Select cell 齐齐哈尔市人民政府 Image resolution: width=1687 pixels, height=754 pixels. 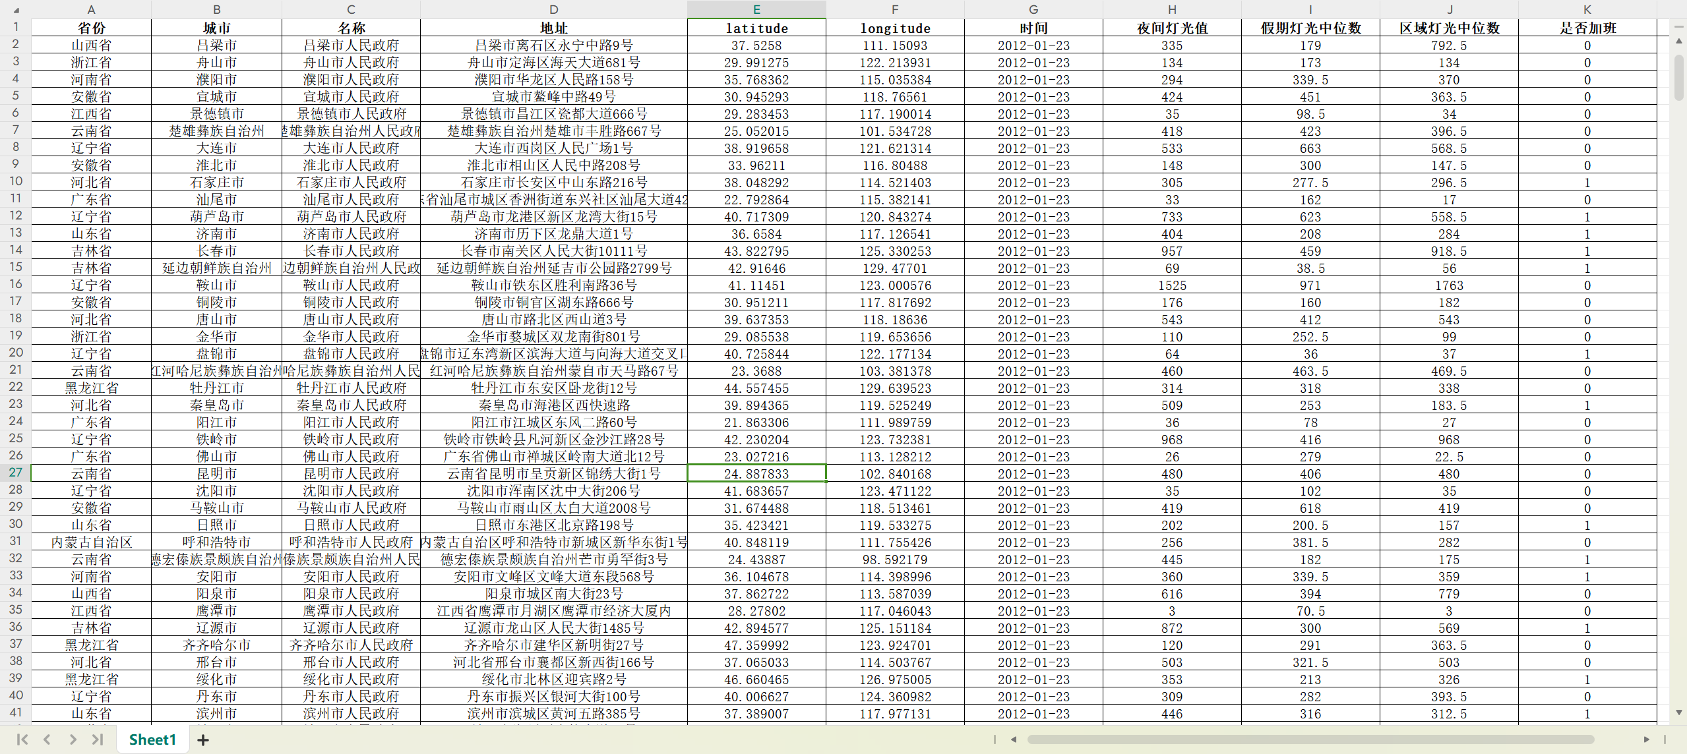pyautogui.click(x=352, y=645)
